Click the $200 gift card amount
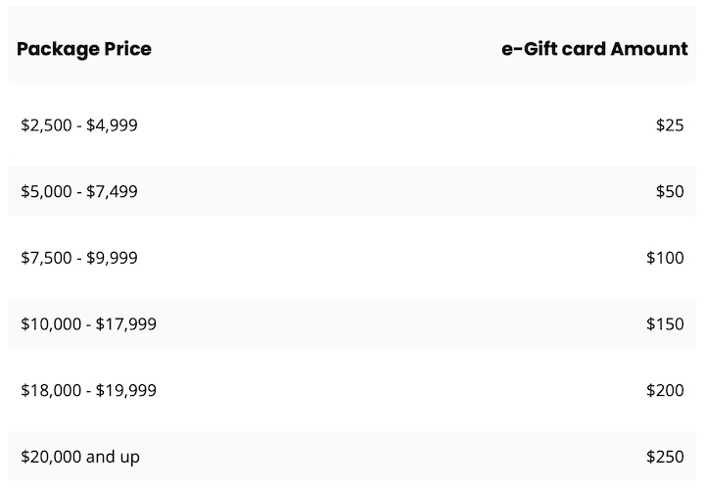This screenshot has height=490, width=704. (665, 390)
